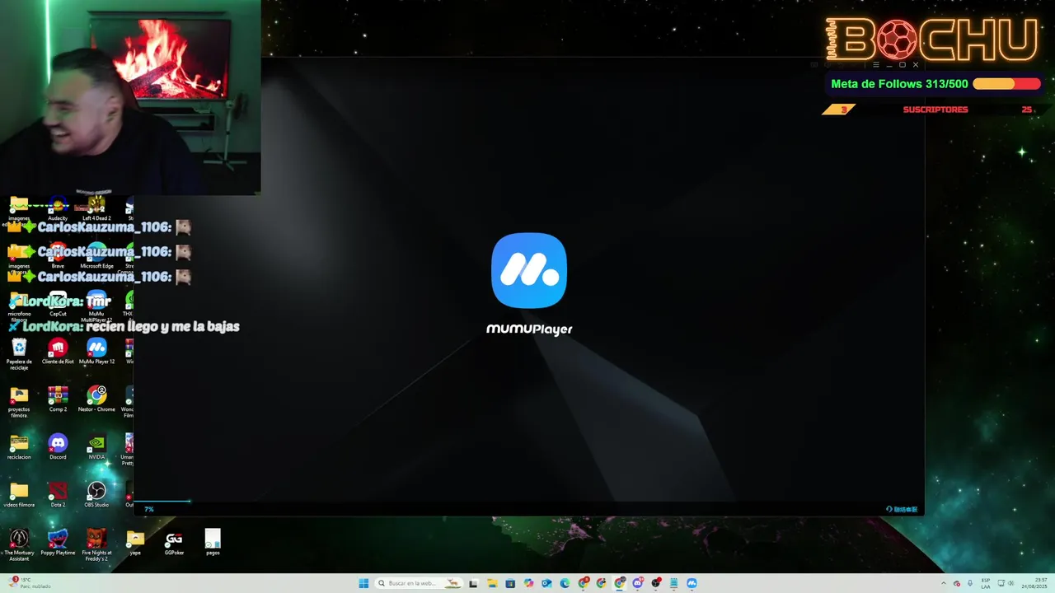Open the clock and date flyout
This screenshot has width=1055, height=593.
pyautogui.click(x=1034, y=583)
